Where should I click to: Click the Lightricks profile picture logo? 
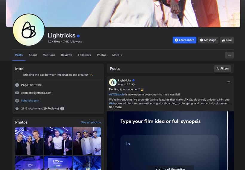(x=29, y=30)
